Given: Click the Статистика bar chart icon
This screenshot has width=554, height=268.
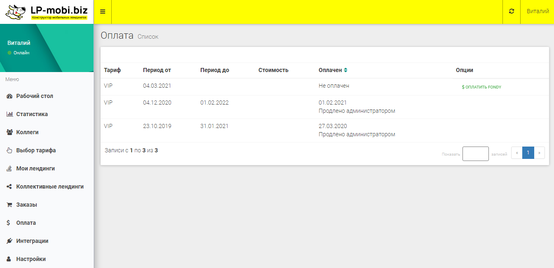Looking at the screenshot, I should point(9,114).
